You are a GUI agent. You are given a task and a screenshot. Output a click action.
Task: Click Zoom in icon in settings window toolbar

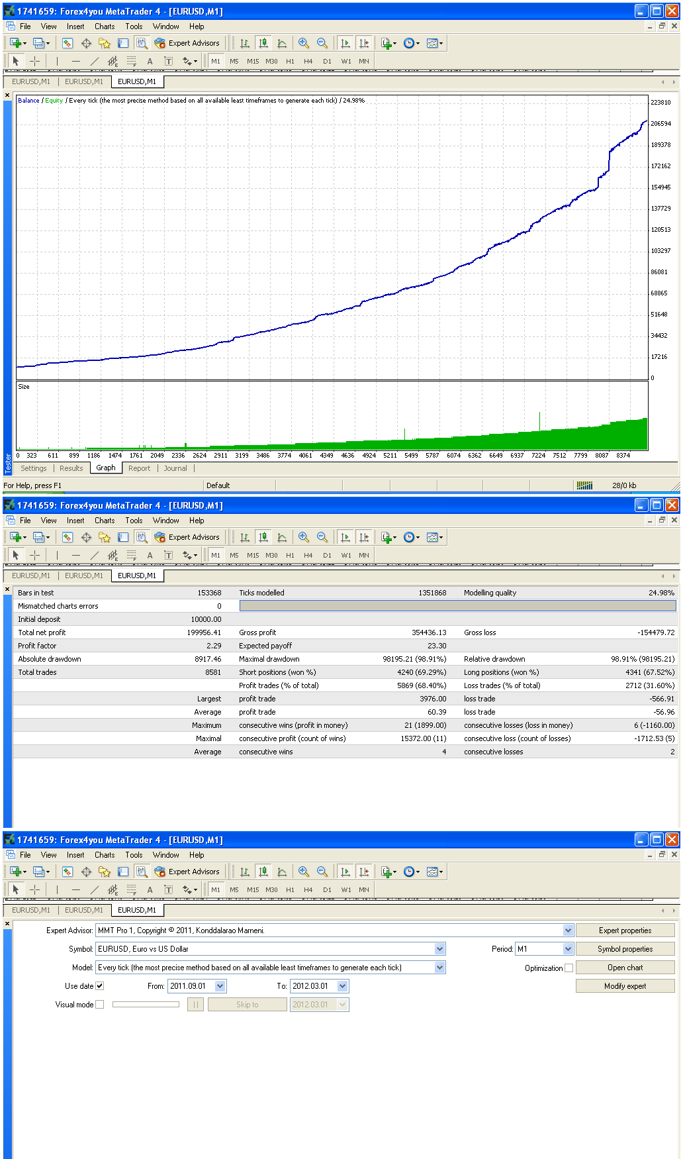(x=304, y=872)
